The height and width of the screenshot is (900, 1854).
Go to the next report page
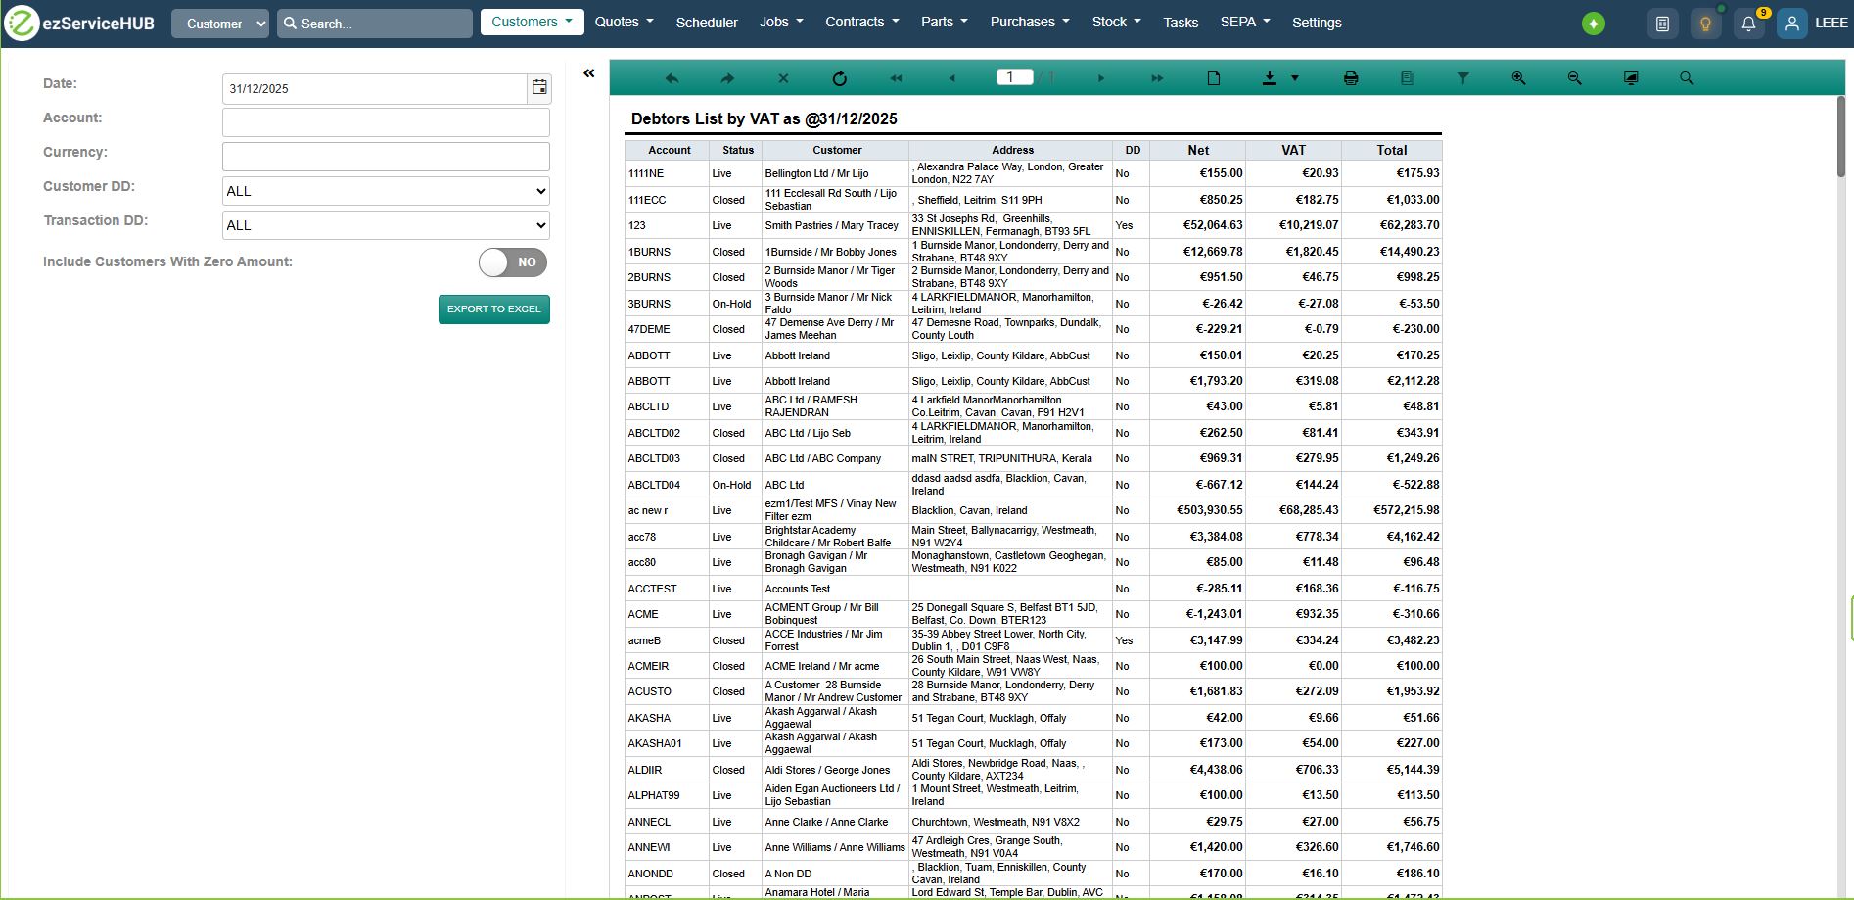tap(1101, 78)
